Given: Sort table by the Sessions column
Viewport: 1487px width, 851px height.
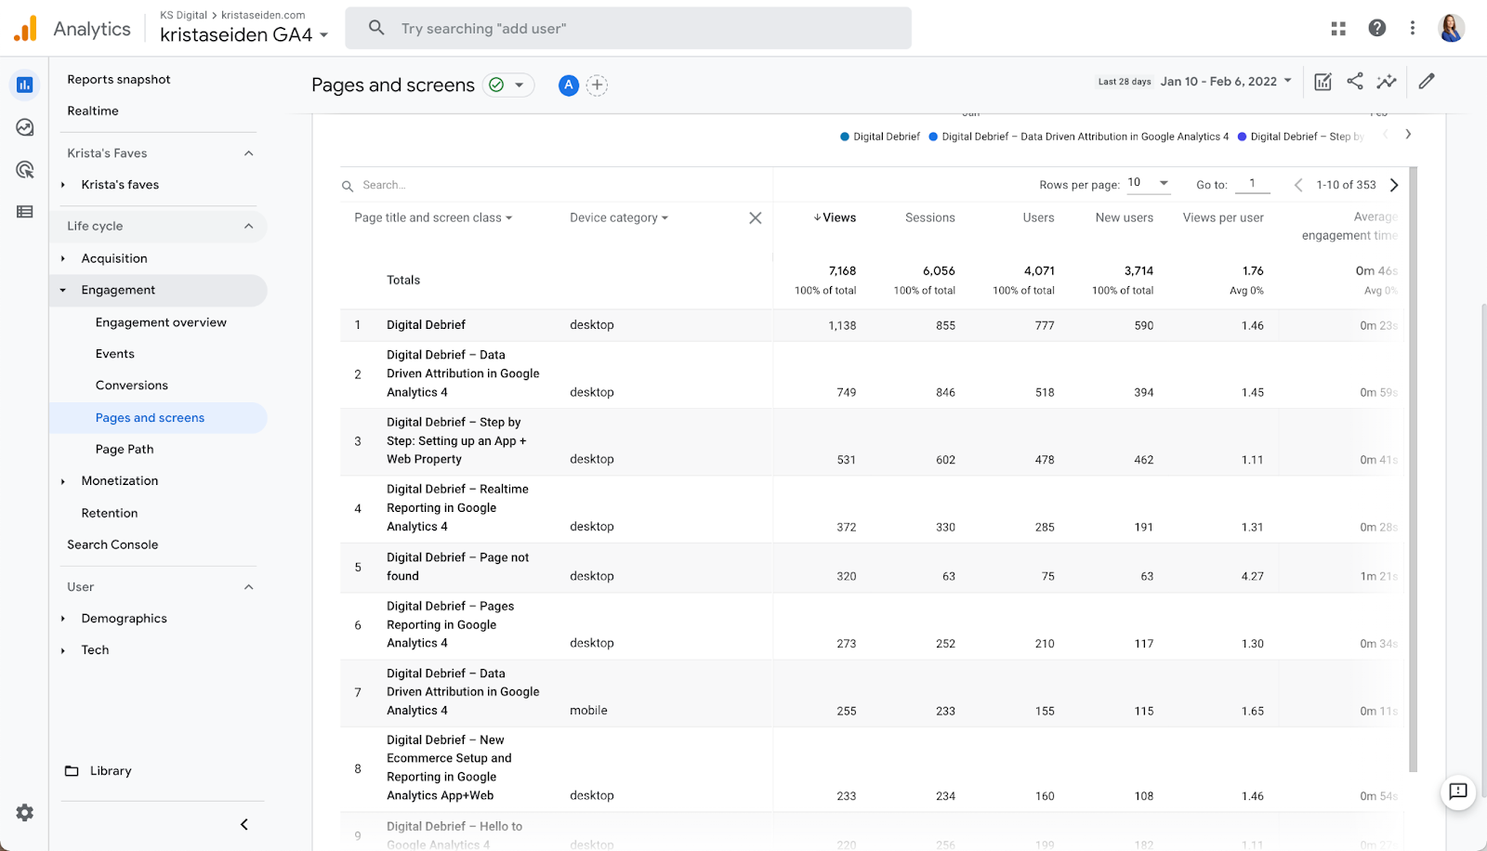Looking at the screenshot, I should [x=929, y=217].
